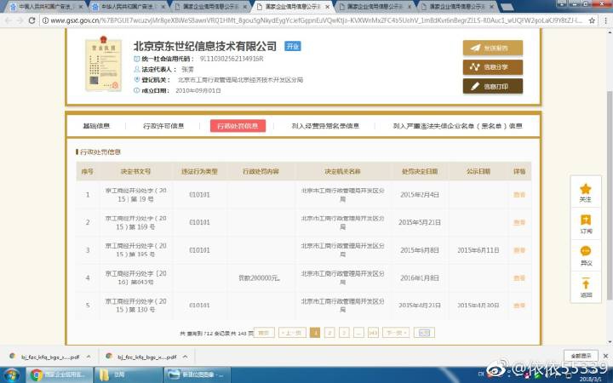Click the 异议 chat-bubble icon in side panel
613x383 pixels.
(585, 251)
